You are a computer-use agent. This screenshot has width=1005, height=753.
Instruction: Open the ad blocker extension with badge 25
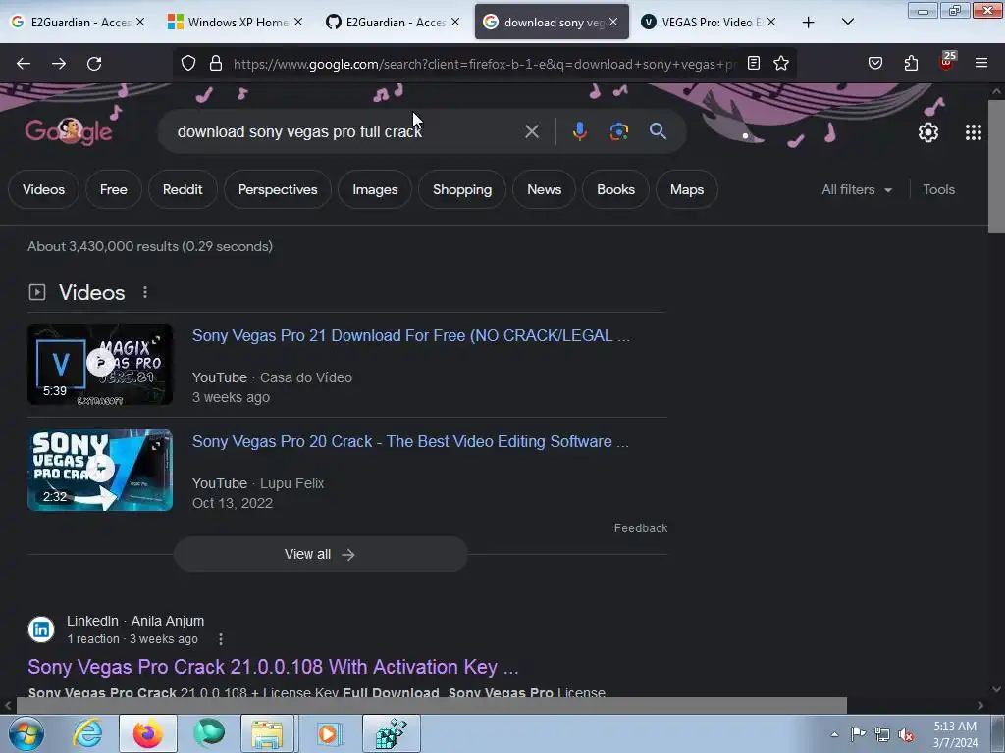[x=947, y=62]
